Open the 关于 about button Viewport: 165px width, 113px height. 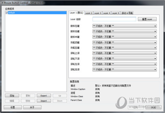coord(32,107)
